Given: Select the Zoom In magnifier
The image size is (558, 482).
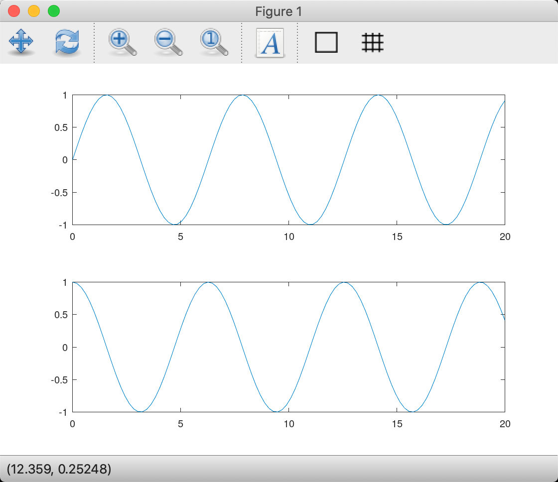Looking at the screenshot, I should (x=122, y=43).
